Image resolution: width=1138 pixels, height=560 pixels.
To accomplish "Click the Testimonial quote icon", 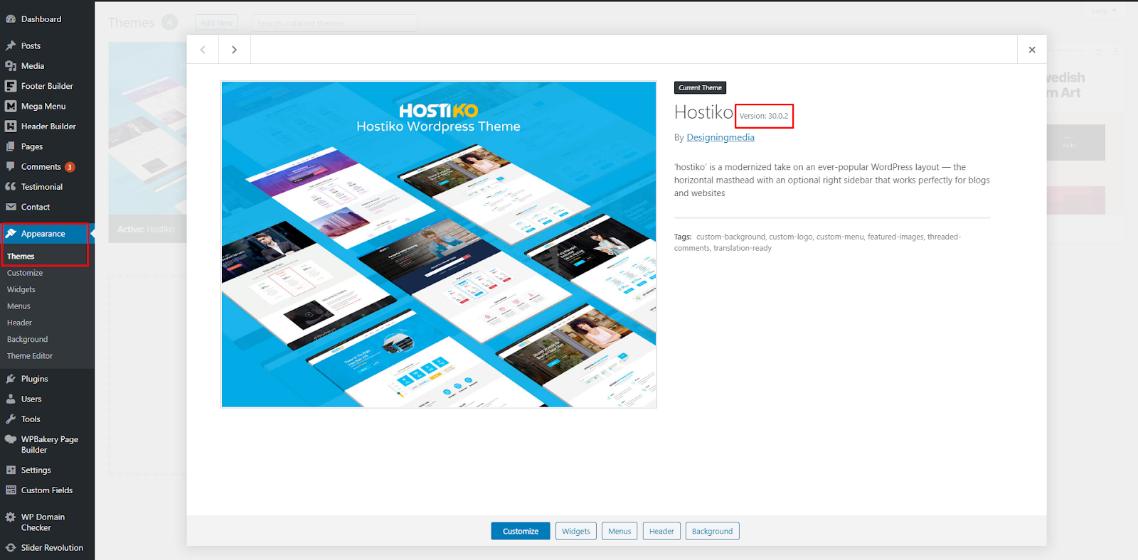I will click(11, 187).
